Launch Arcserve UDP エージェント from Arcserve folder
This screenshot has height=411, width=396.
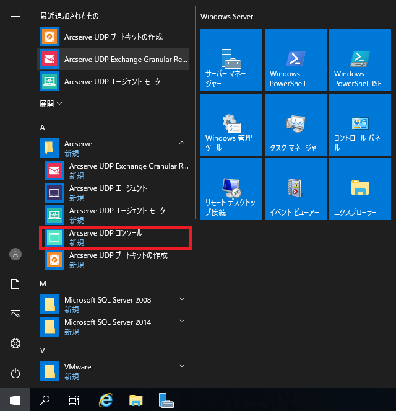click(116, 193)
